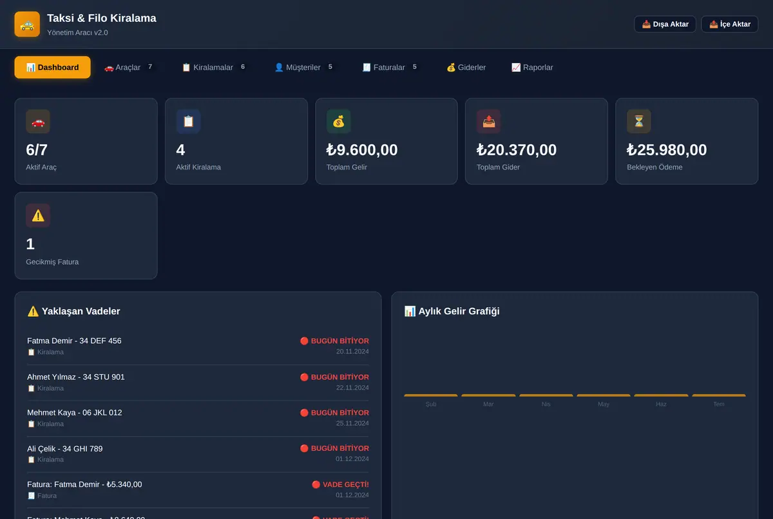Viewport: 773px width, 519px height.
Task: Click the Şub bar in the income chart
Action: (x=431, y=395)
